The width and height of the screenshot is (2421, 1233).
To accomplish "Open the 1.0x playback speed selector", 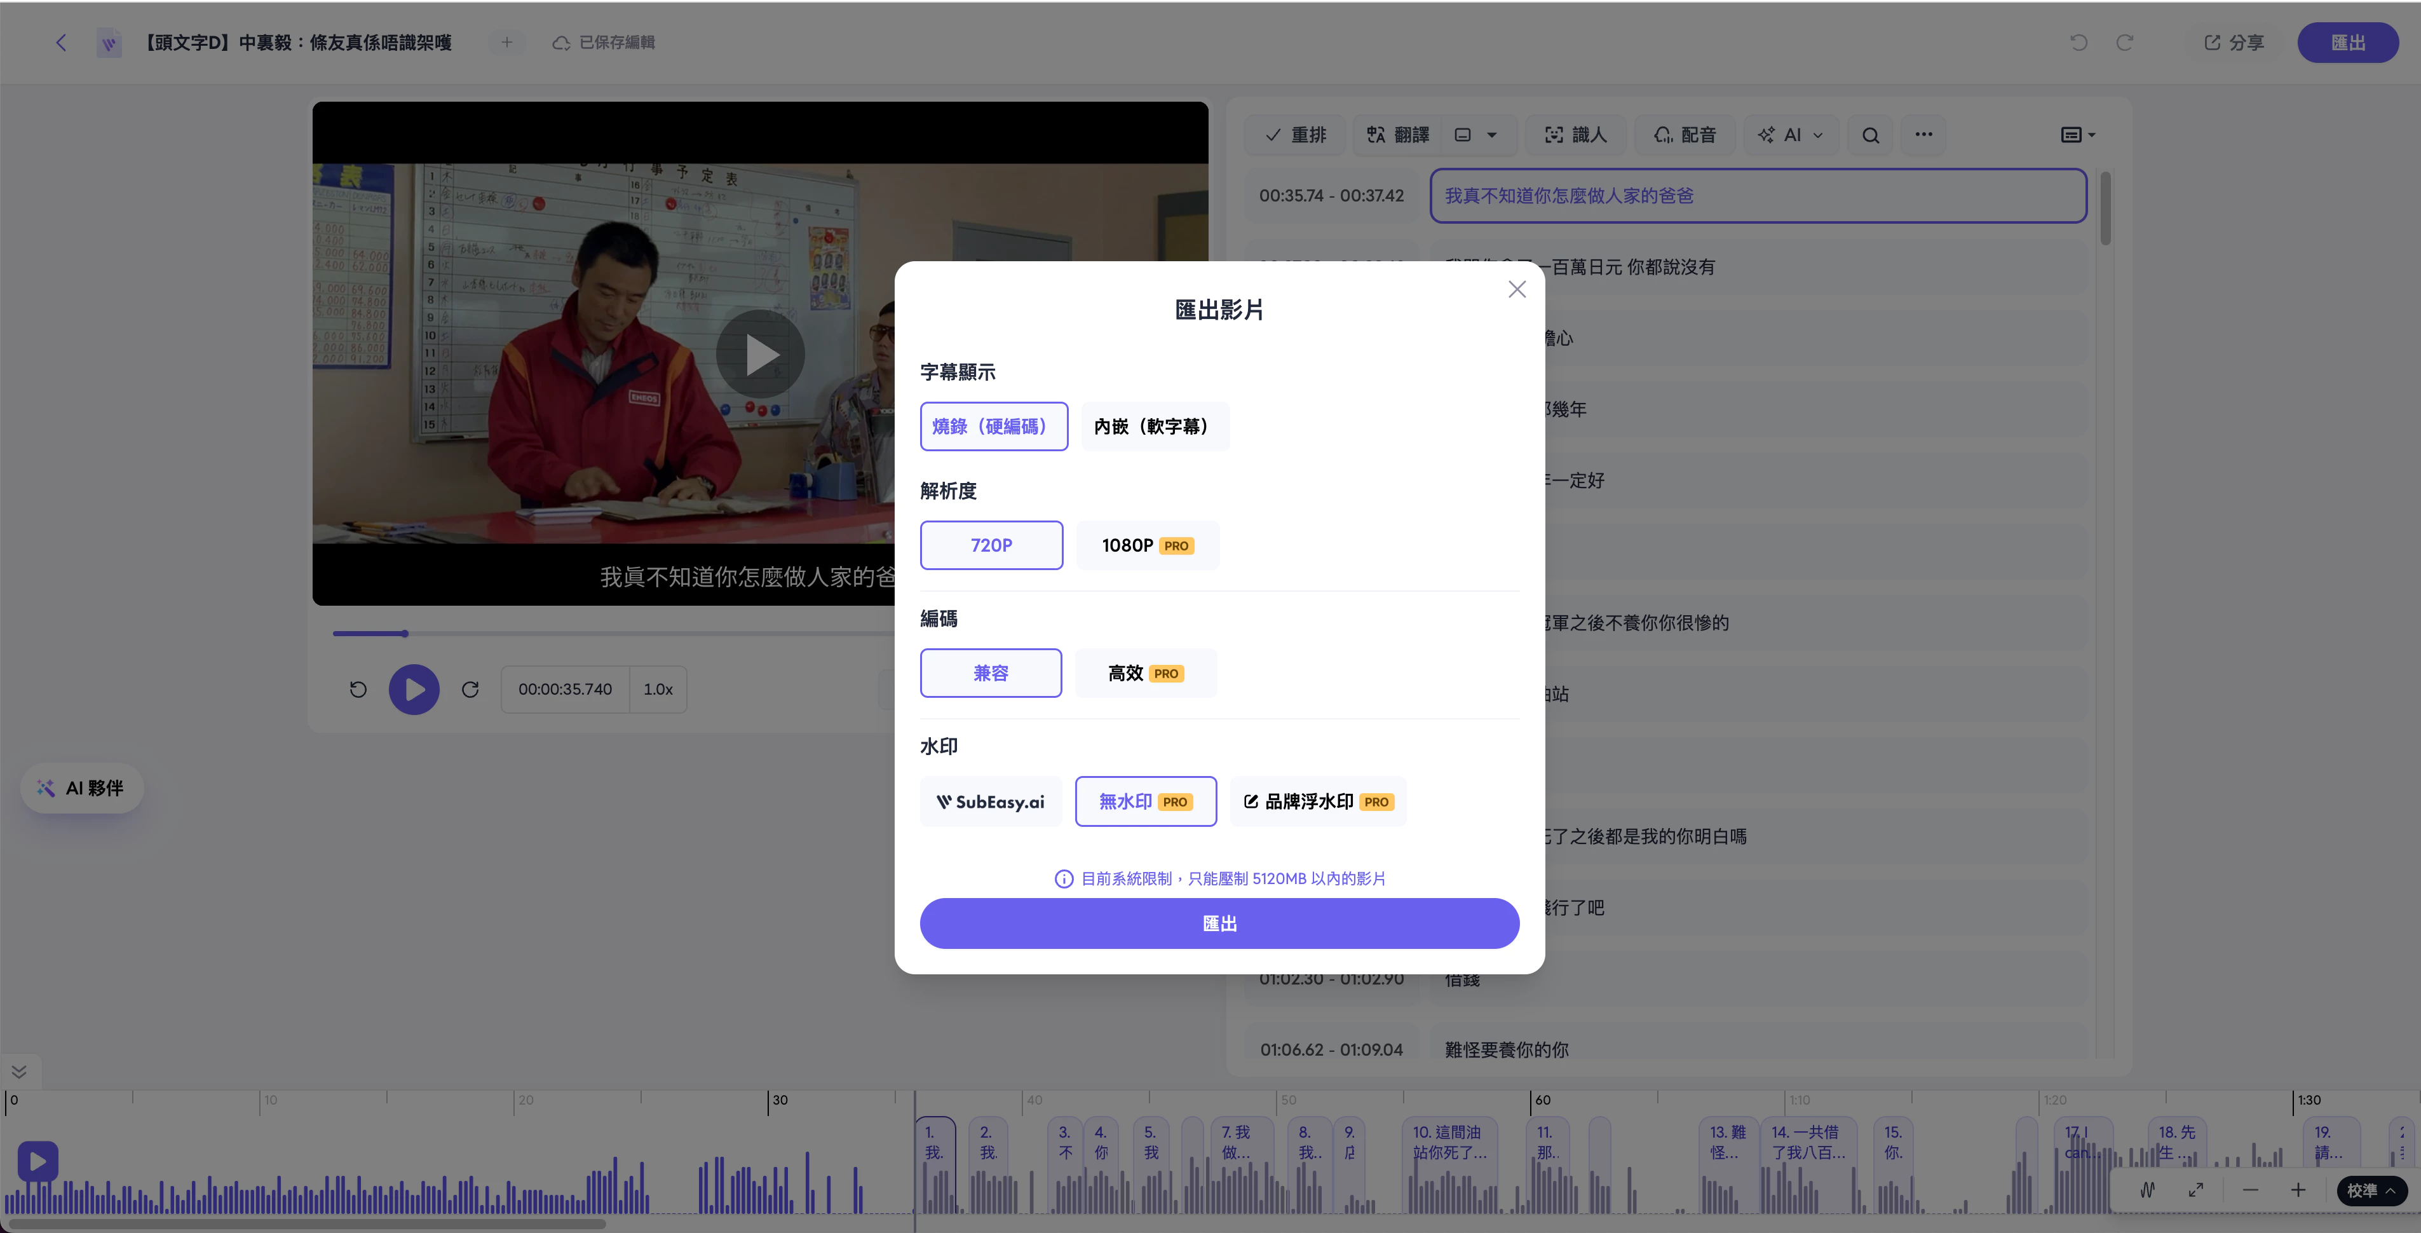I will pyautogui.click(x=658, y=689).
